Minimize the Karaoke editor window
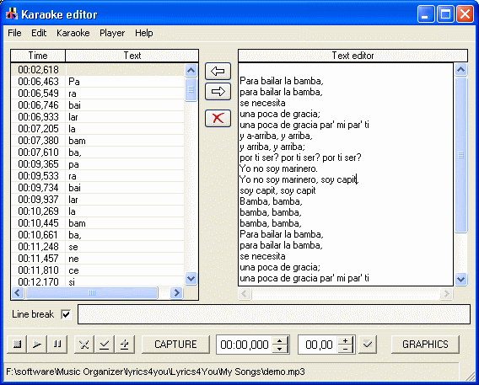 (x=426, y=14)
